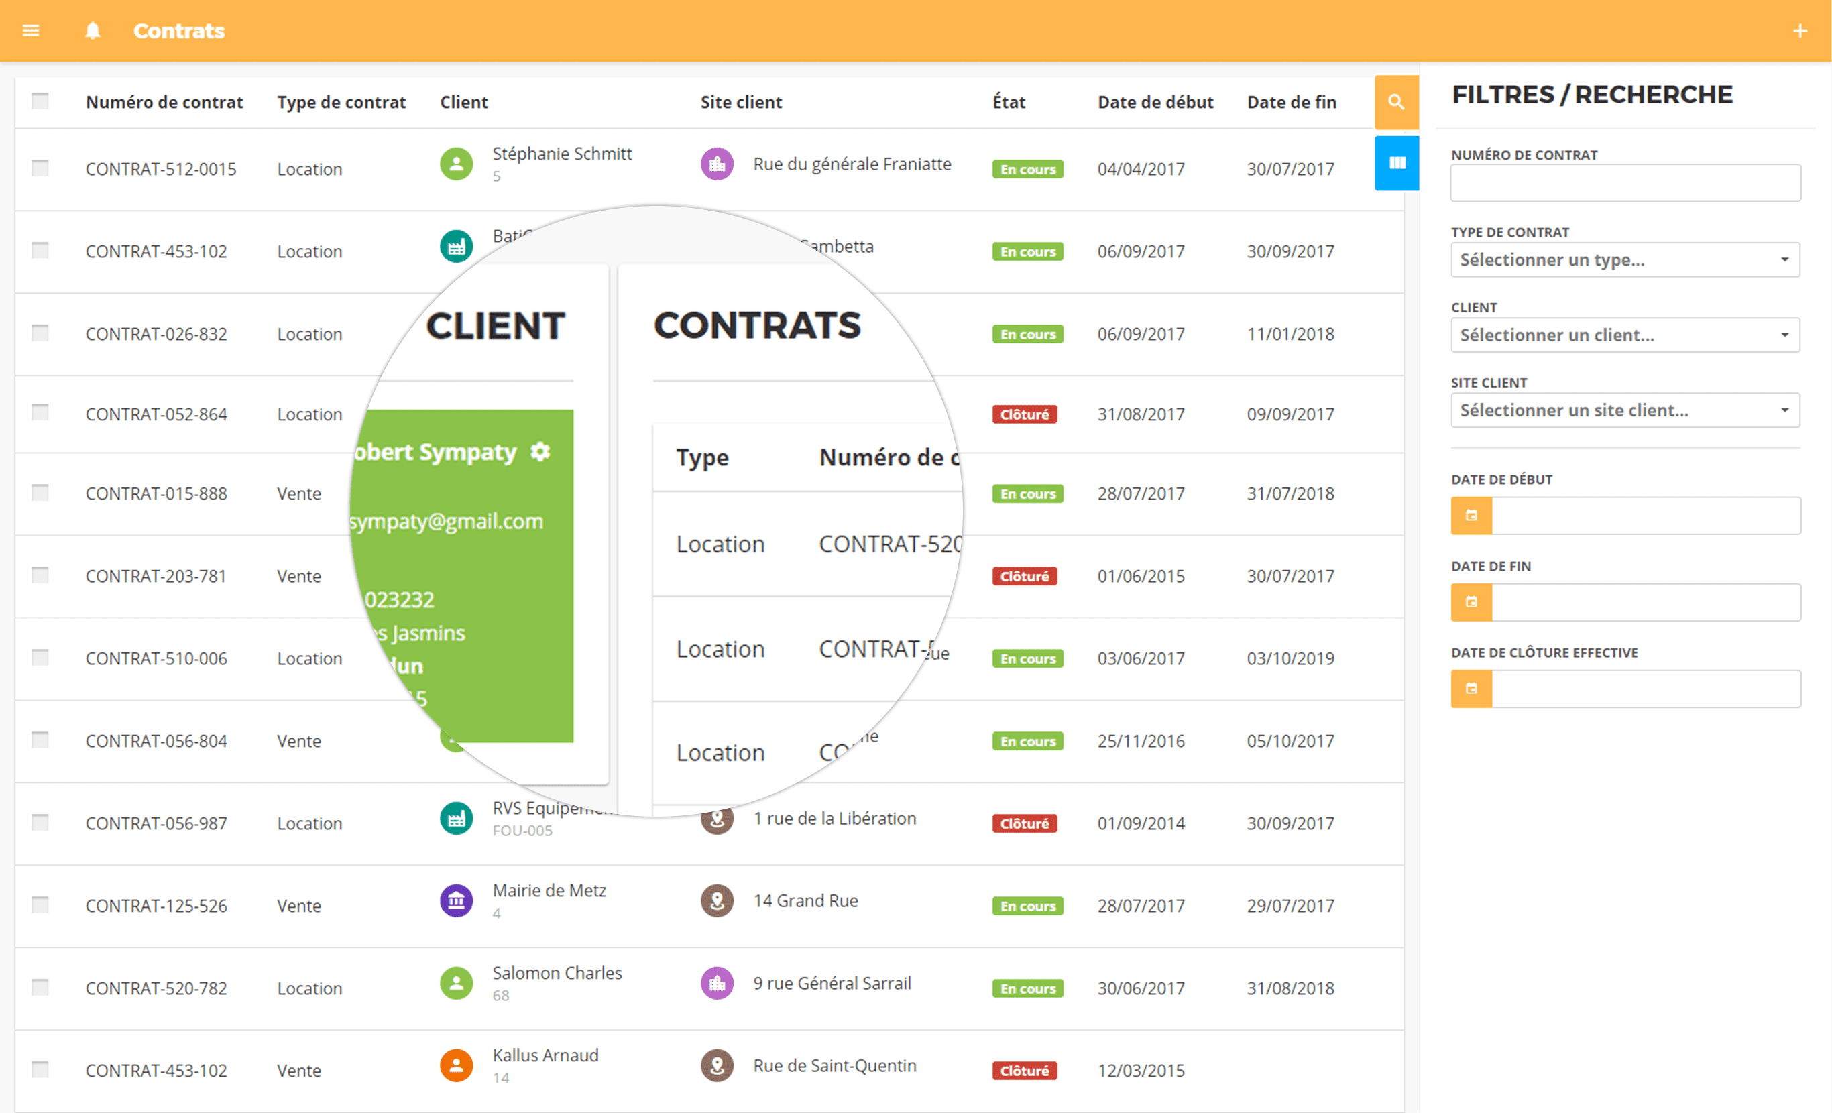Click the pin icon for 1 rue de la Libération
The height and width of the screenshot is (1113, 1832).
(x=717, y=820)
